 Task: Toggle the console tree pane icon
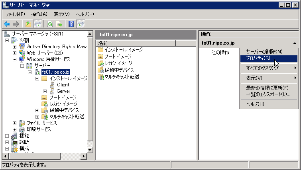(37, 24)
